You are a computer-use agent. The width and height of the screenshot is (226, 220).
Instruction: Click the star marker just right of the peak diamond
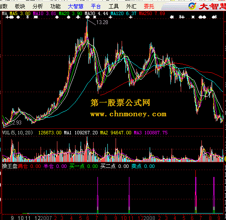coord(95,17)
